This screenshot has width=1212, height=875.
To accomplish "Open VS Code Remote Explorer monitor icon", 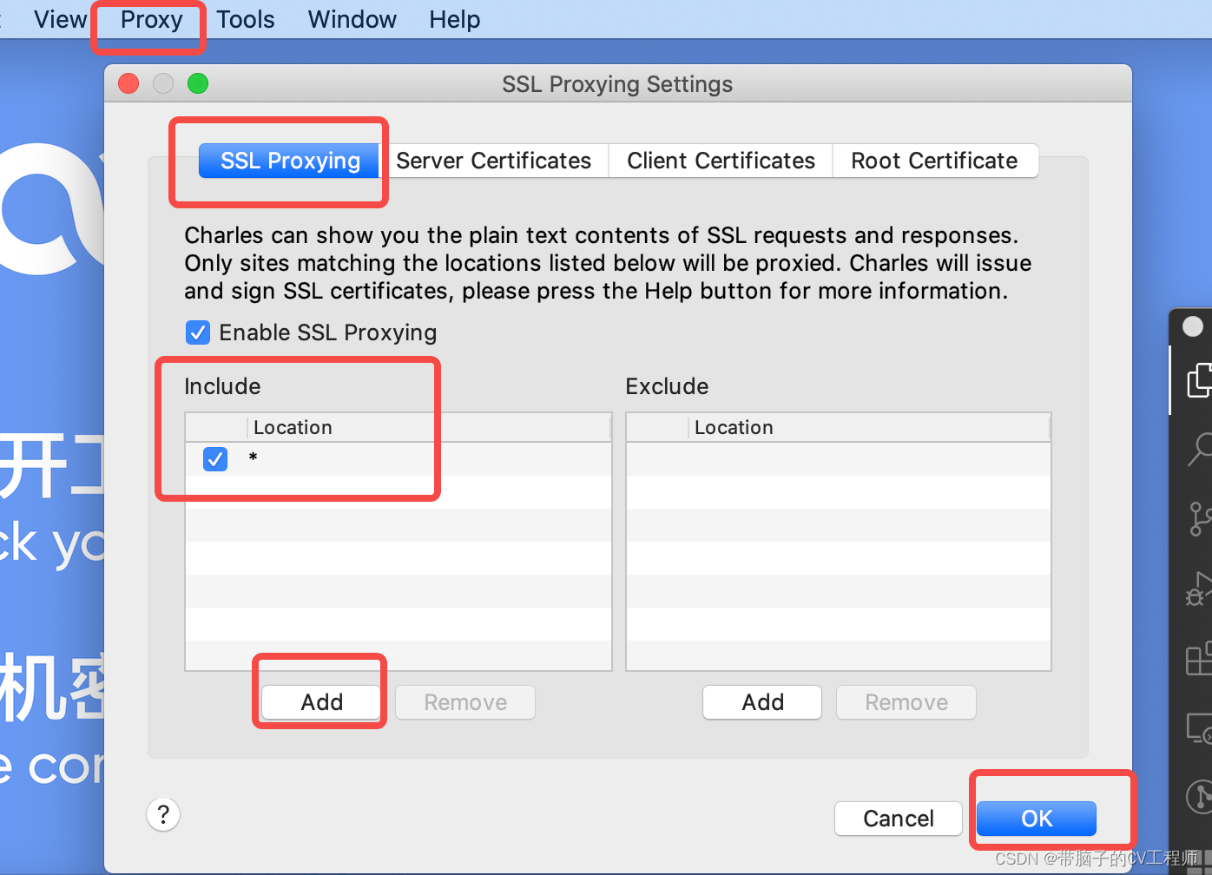I will pos(1200,727).
